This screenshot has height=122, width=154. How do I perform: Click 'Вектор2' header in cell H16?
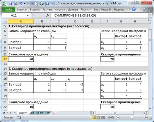pyautogui.click(x=135, y=79)
